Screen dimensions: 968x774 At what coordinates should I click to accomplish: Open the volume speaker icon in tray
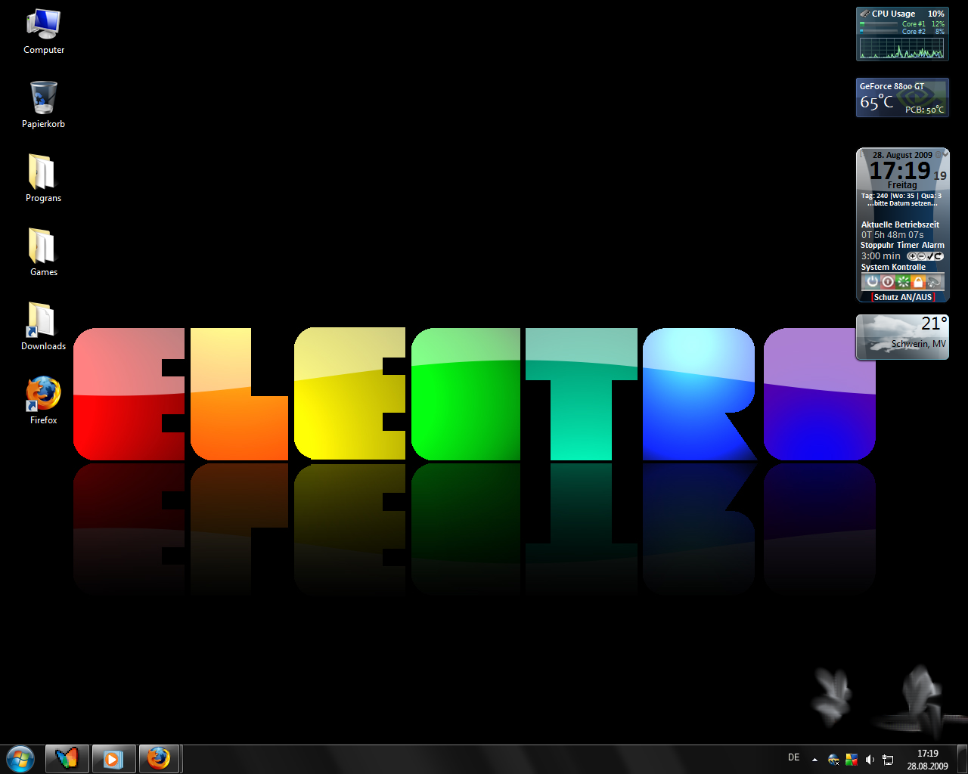pos(870,760)
